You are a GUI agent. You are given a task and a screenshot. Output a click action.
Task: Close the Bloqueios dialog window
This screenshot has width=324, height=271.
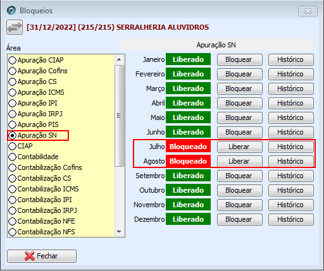coord(308,11)
